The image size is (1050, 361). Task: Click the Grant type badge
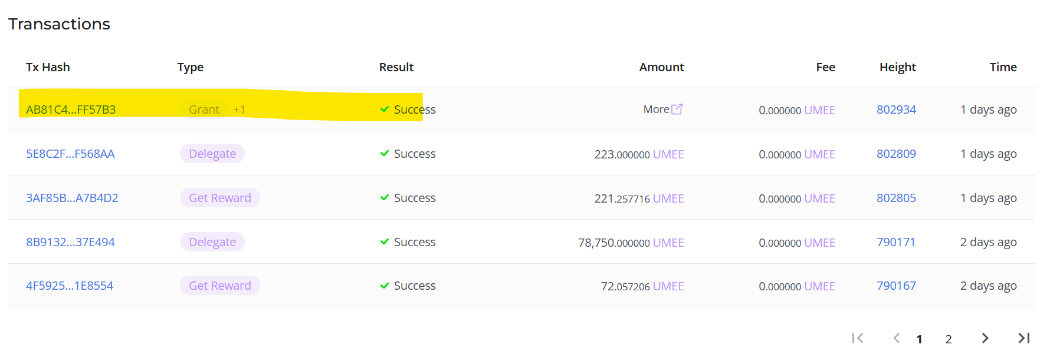coord(204,110)
